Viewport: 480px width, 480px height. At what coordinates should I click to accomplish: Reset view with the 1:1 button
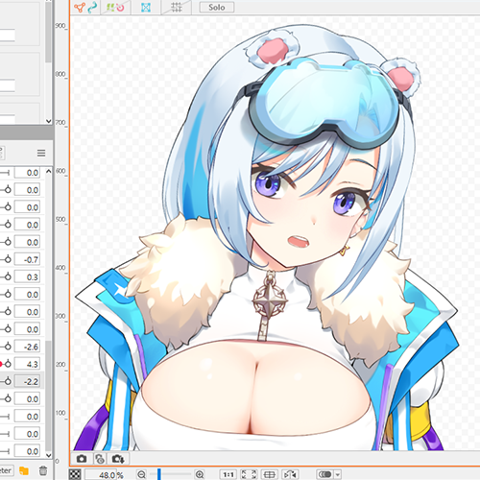[x=228, y=474]
